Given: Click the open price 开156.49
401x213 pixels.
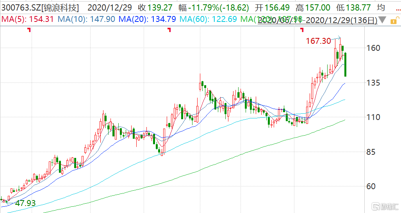Looking at the screenshot, I should click(x=272, y=8).
